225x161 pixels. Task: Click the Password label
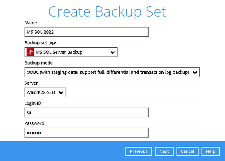click(x=35, y=123)
